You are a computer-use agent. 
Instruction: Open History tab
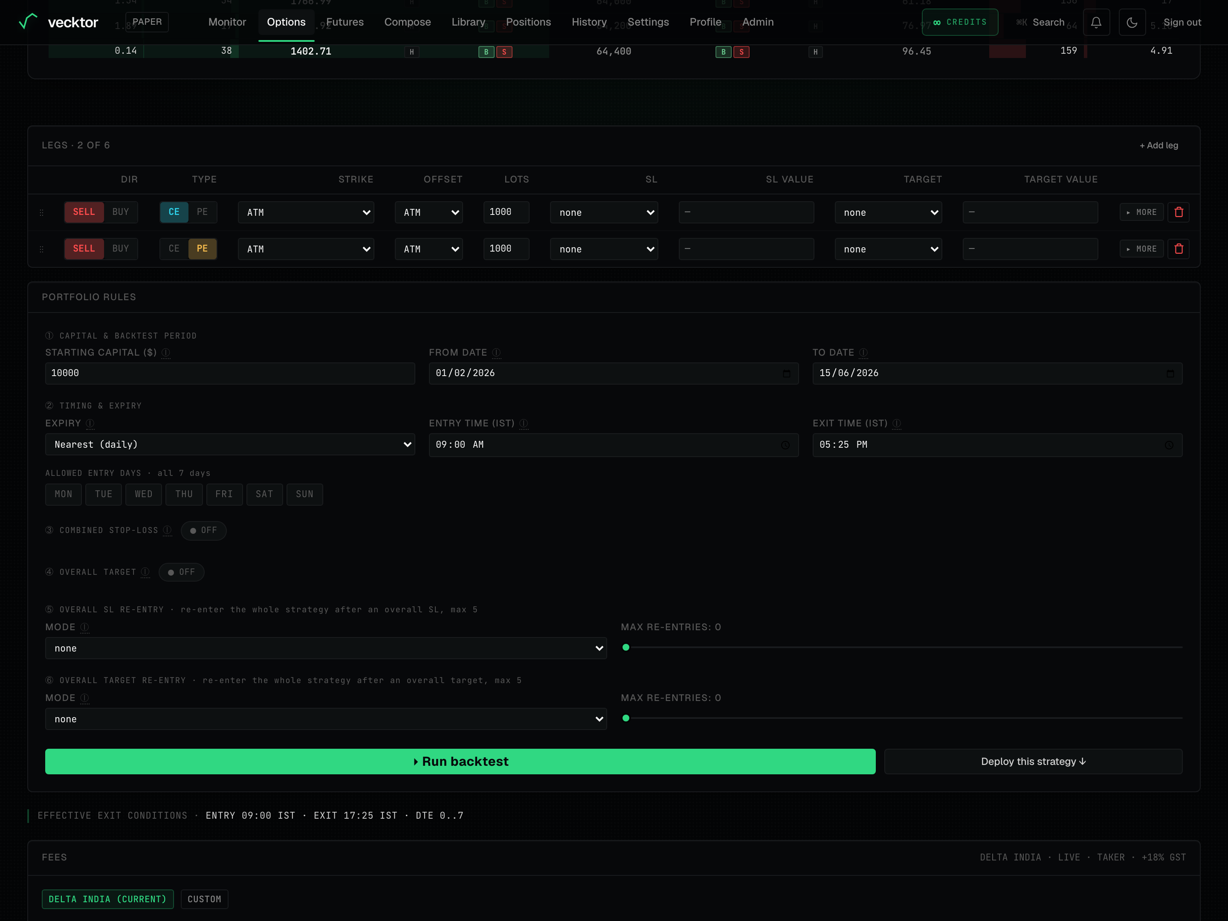589,22
